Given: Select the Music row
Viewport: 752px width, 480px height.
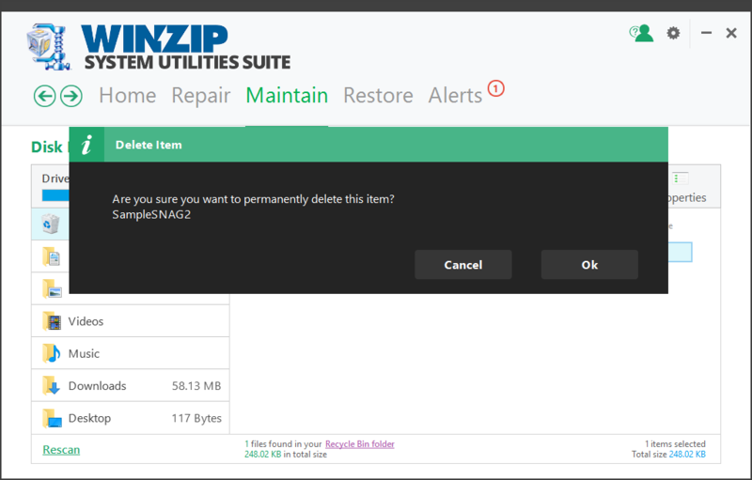Looking at the screenshot, I should click(131, 353).
